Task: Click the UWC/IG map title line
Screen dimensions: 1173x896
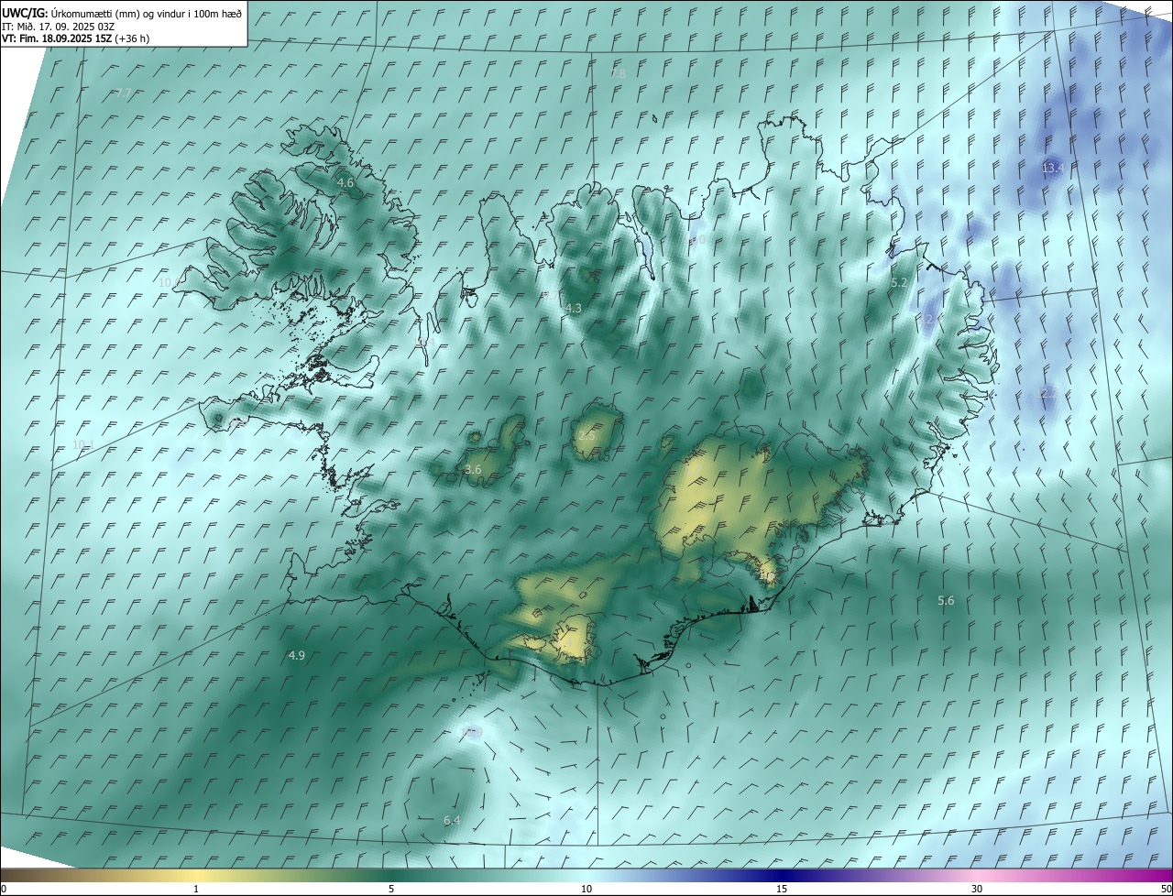Action: 122,13
